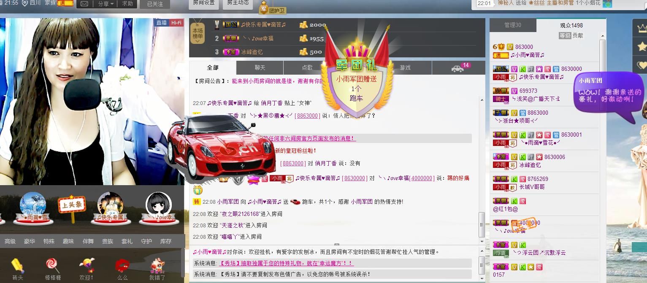Send the lollipop (棒棒糖) gift
This screenshot has width=647, height=283.
(x=53, y=266)
